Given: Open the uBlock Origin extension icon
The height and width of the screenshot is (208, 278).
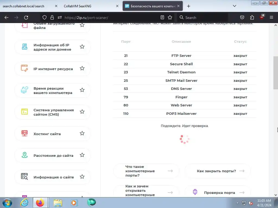Looking at the screenshot, I should [x=262, y=17].
